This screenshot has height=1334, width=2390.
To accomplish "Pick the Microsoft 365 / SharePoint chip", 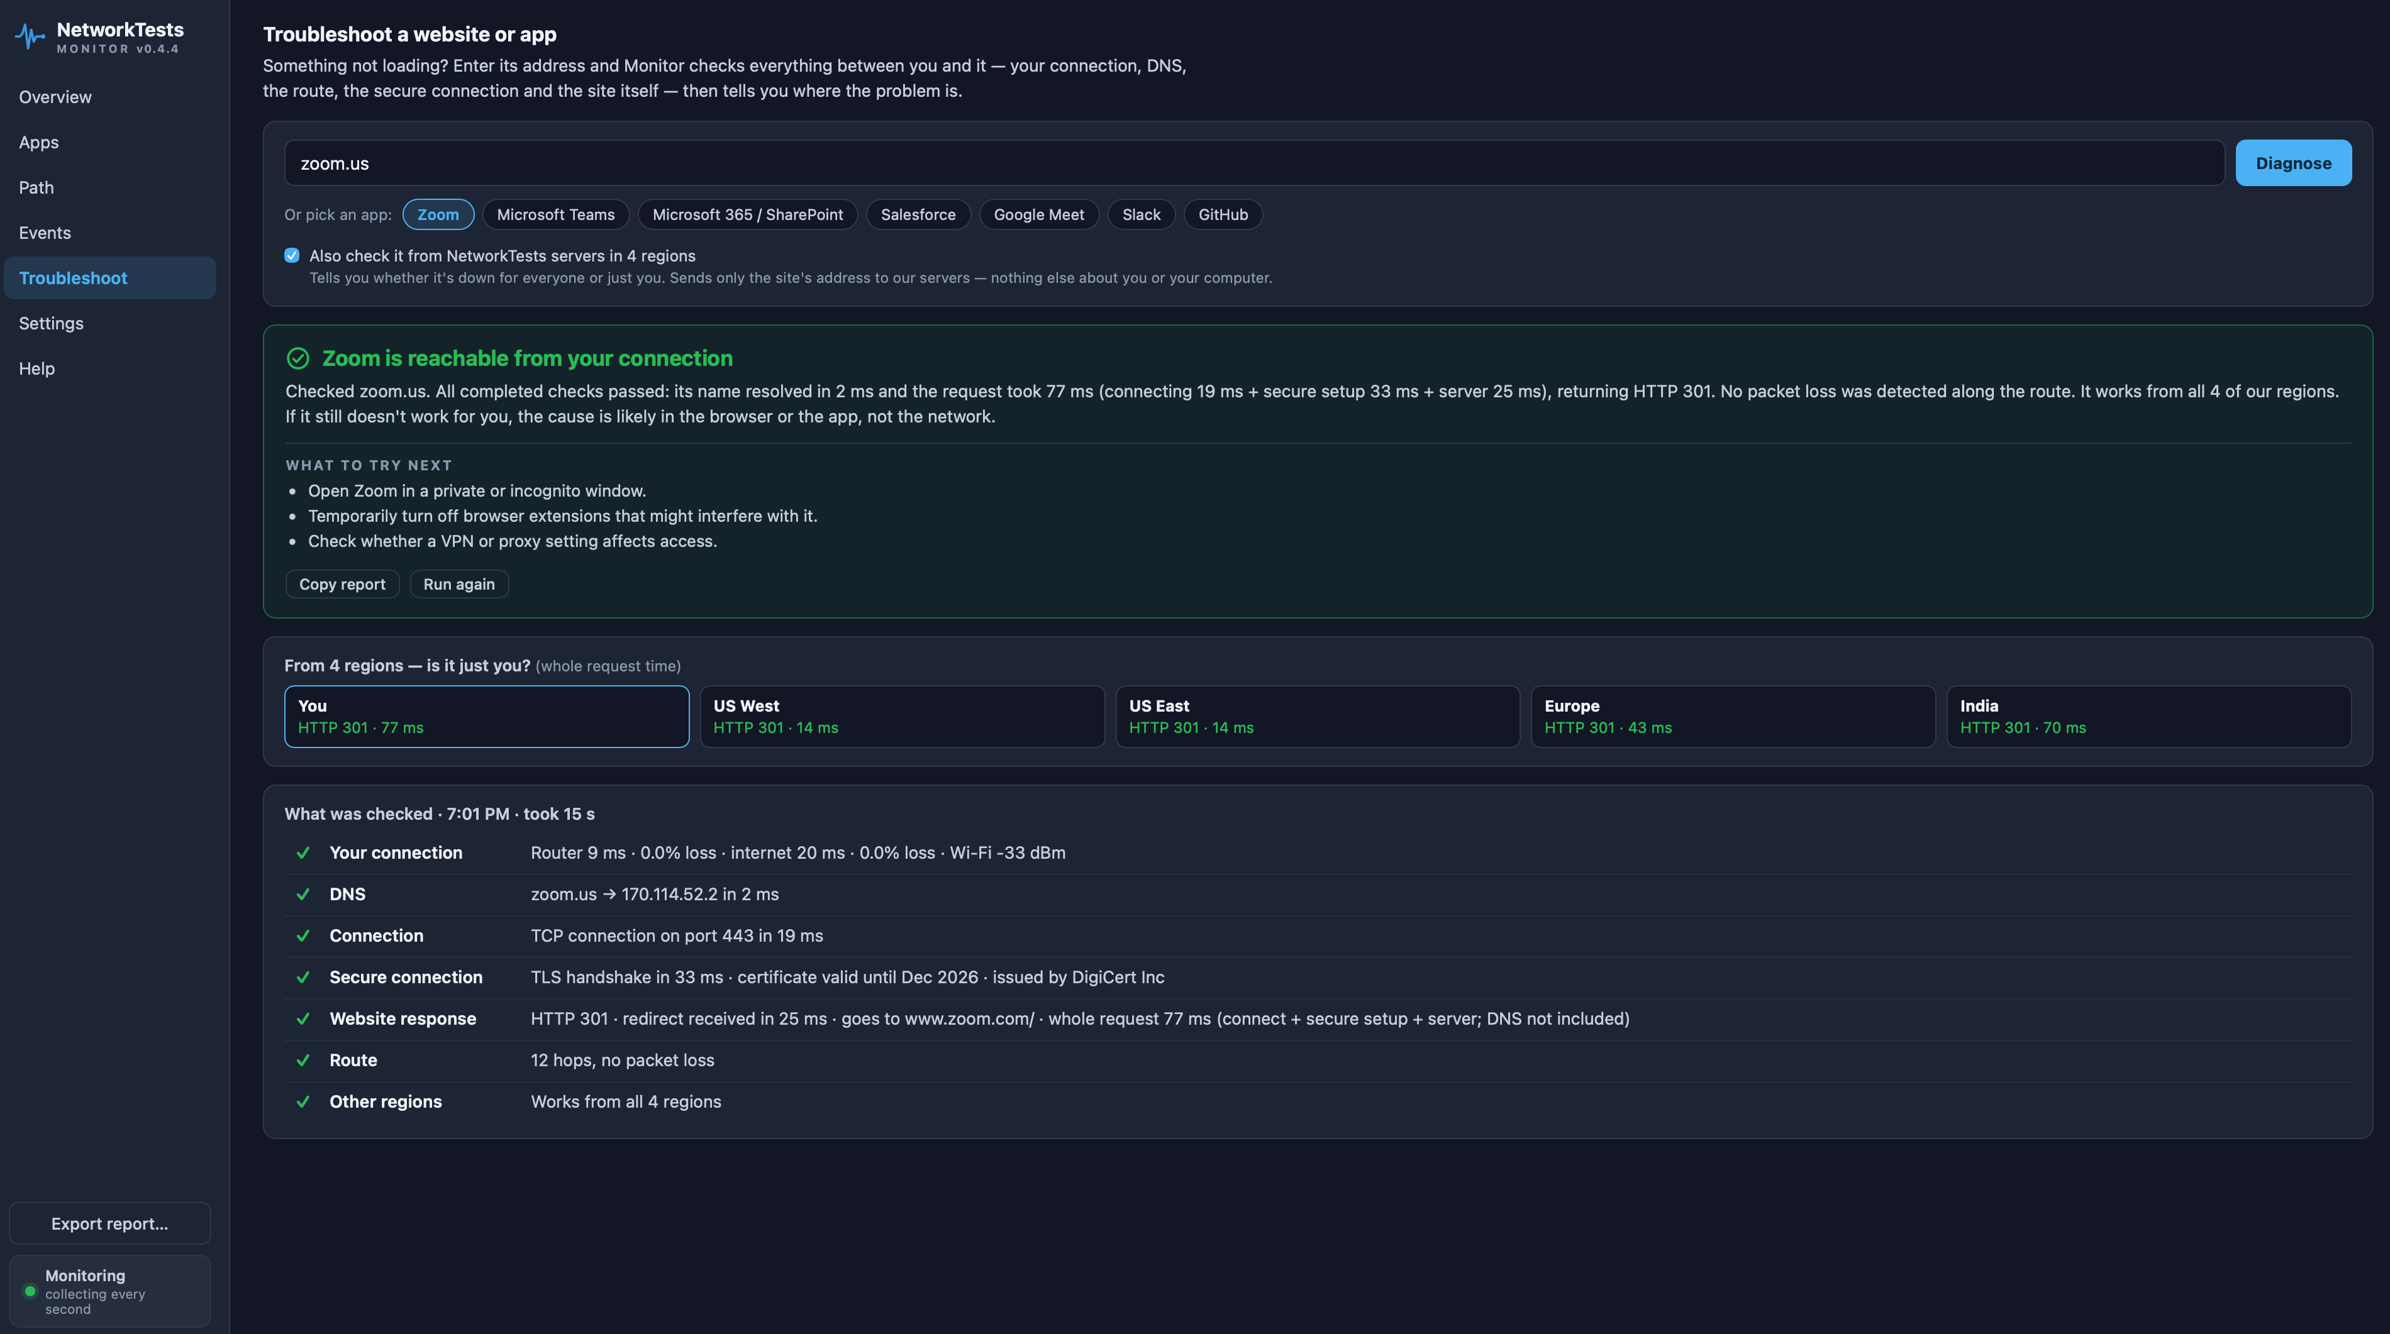I will click(x=748, y=214).
